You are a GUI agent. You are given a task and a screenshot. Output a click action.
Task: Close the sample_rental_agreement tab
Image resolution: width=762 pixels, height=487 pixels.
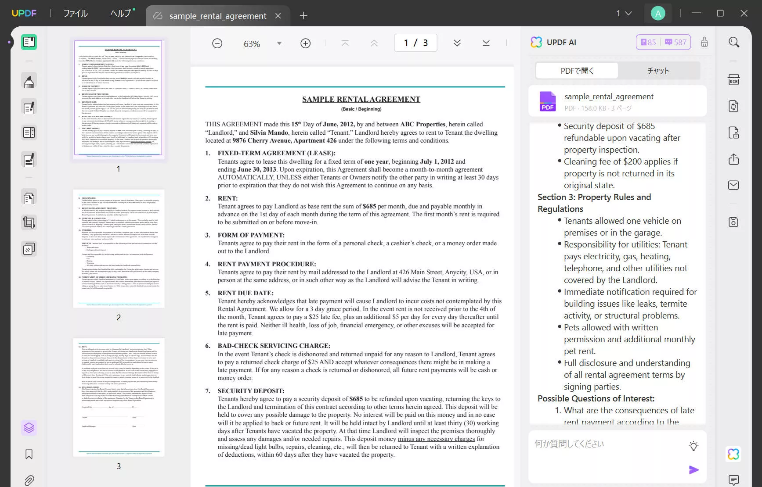pos(278,16)
